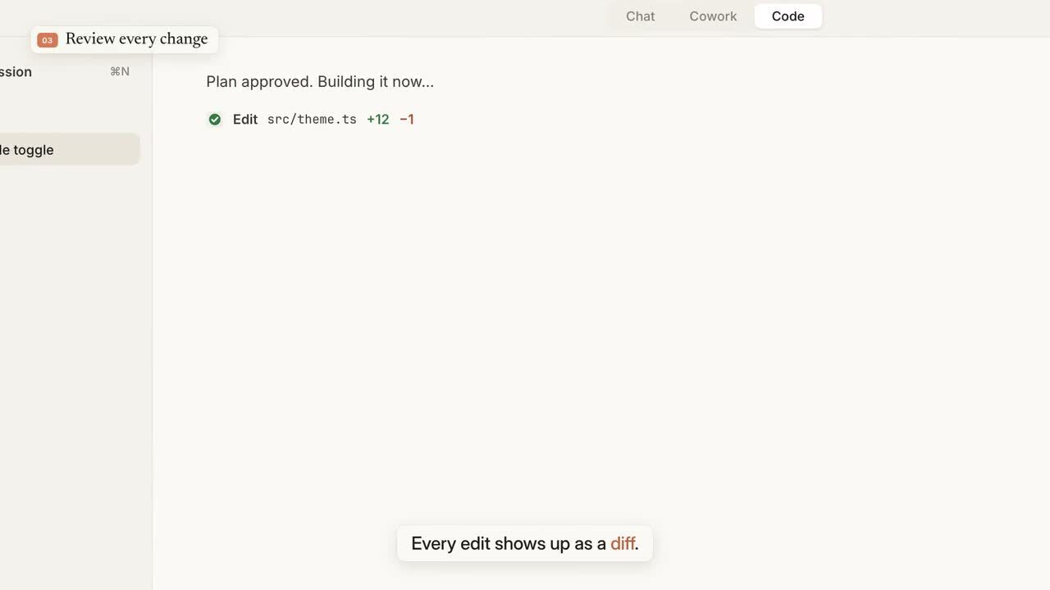
Task: Click the green checkmark beside Edit
Action: 215,120
